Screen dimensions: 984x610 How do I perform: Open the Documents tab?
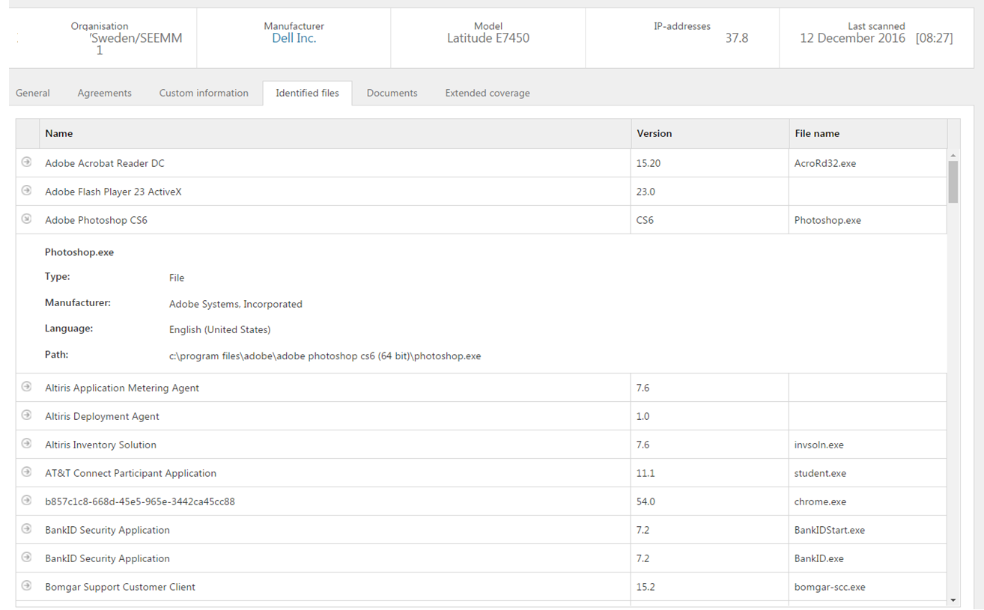tap(392, 93)
